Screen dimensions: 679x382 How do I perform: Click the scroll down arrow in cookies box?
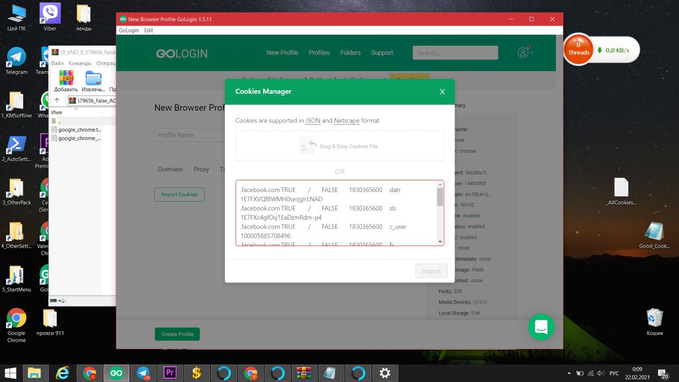tap(440, 242)
